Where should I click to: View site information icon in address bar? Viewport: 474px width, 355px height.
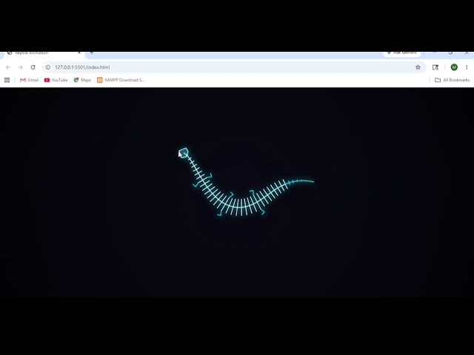tap(47, 67)
